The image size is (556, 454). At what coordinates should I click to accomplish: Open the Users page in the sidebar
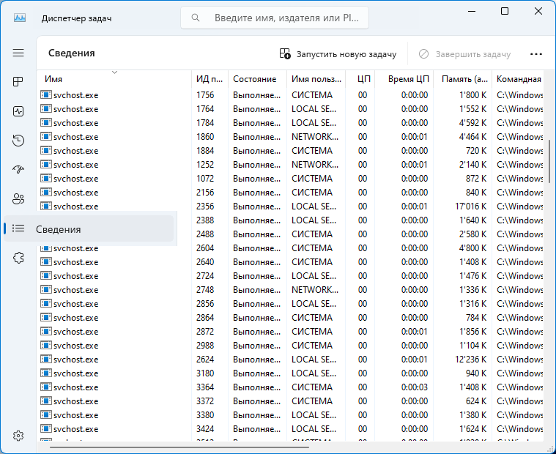coord(18,199)
